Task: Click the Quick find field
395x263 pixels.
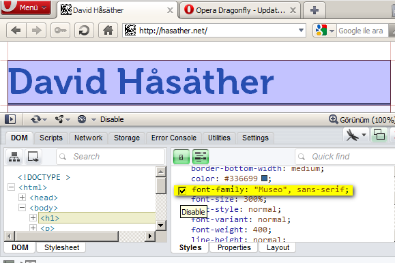Action: 345,157
